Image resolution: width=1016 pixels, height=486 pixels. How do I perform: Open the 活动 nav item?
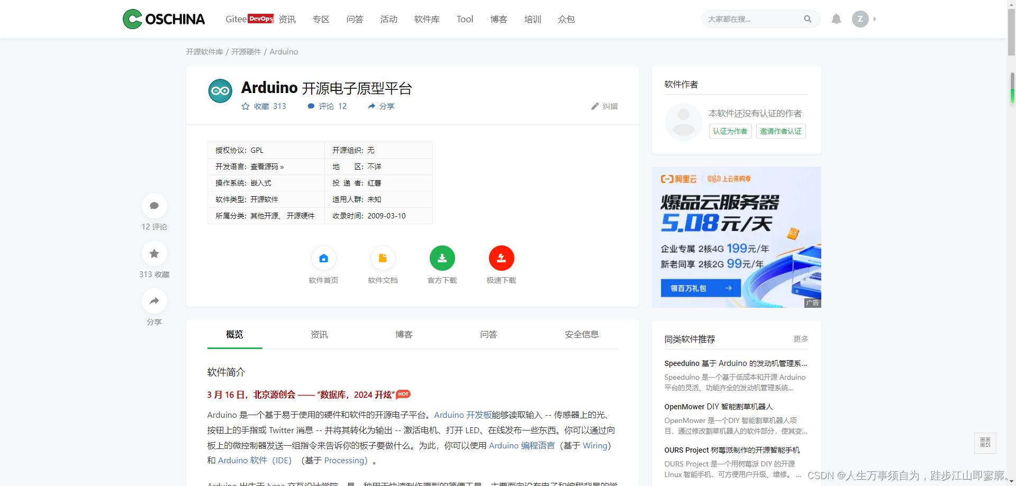click(389, 19)
